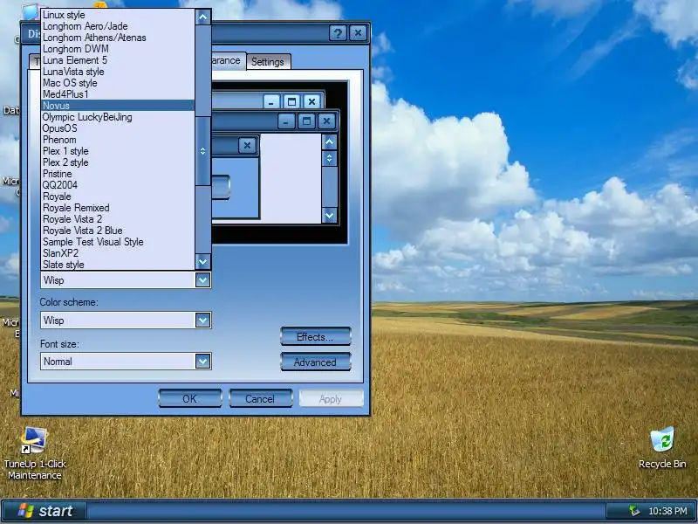
Task: Click the dialog help question-mark button
Action: (x=338, y=33)
